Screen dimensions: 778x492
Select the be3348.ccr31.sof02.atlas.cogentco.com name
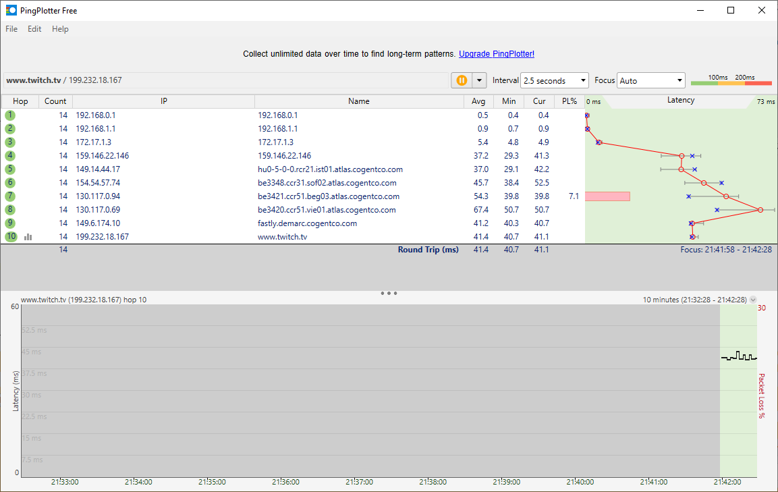point(327,183)
